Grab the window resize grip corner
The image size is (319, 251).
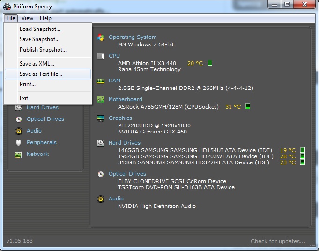click(312, 244)
